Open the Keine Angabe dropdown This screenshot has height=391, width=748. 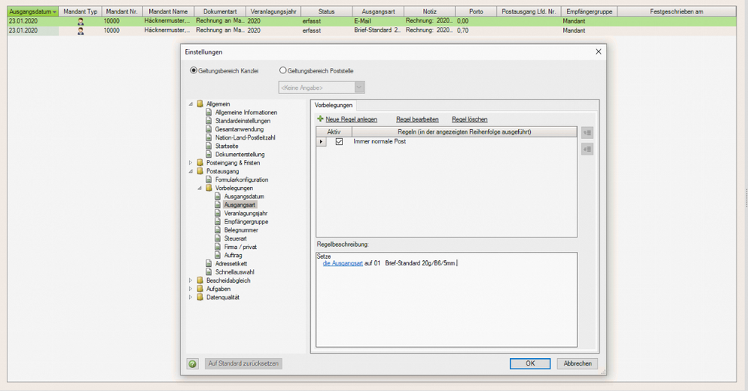(359, 87)
